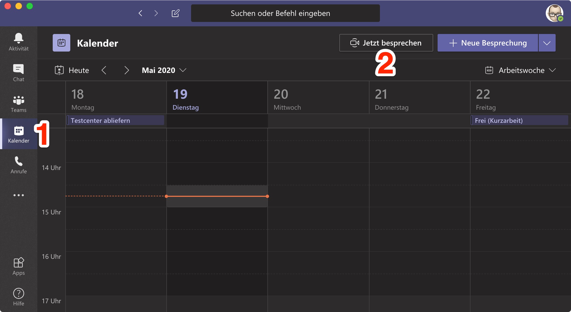This screenshot has height=312, width=571.
Task: Open the Apps store icon
Action: [x=18, y=266]
